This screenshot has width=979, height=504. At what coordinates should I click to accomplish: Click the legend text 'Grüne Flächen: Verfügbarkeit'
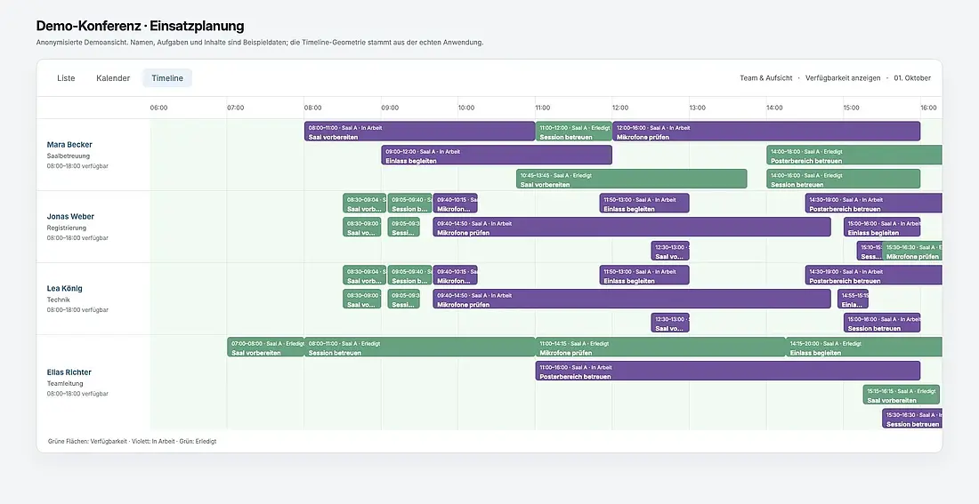pyautogui.click(x=87, y=442)
